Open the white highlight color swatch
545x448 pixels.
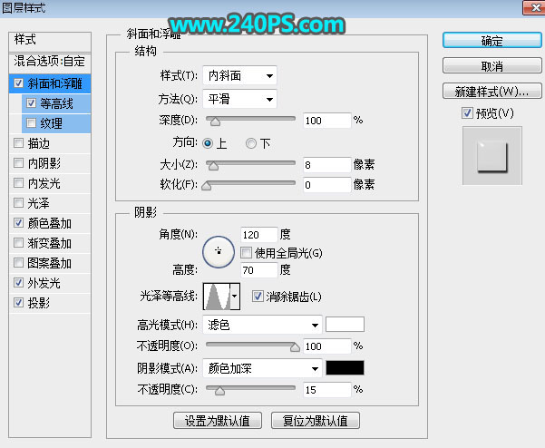coord(345,325)
